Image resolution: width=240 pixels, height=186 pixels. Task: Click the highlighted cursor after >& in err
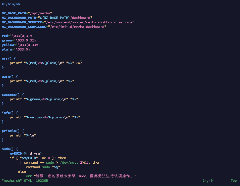pos(81,63)
